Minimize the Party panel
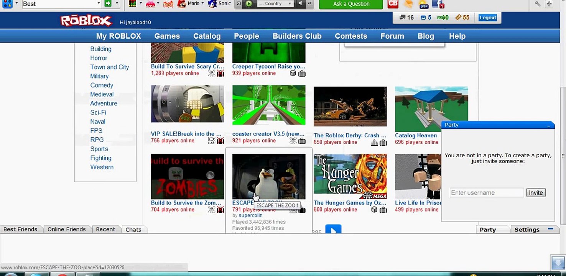The height and width of the screenshot is (276, 566). [549, 125]
